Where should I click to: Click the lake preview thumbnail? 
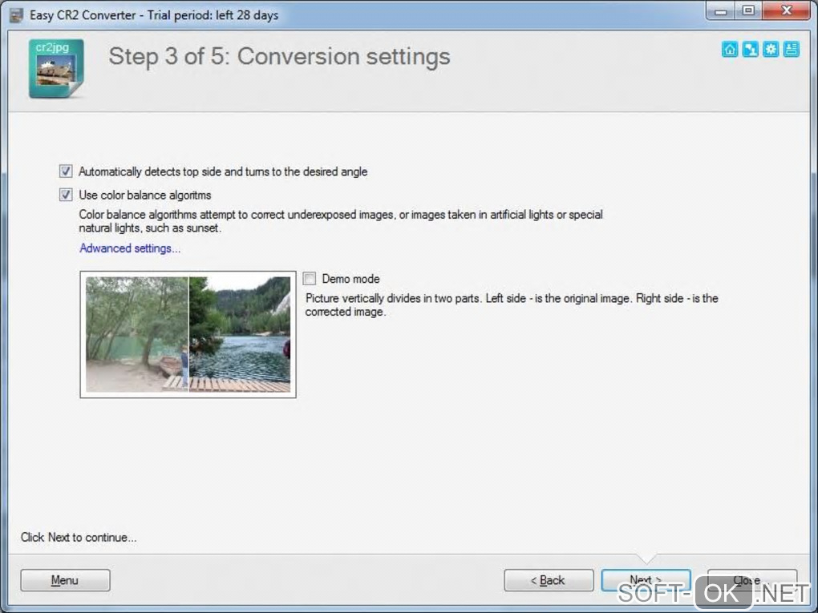(188, 334)
